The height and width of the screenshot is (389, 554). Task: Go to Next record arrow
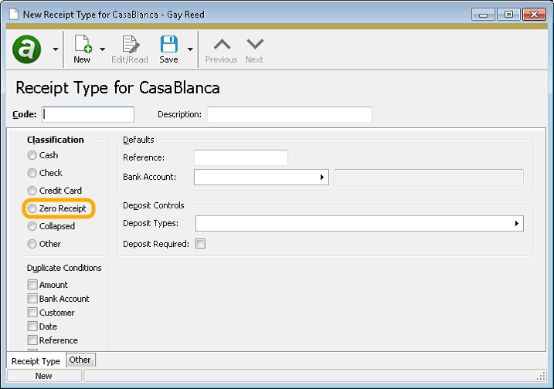[254, 45]
